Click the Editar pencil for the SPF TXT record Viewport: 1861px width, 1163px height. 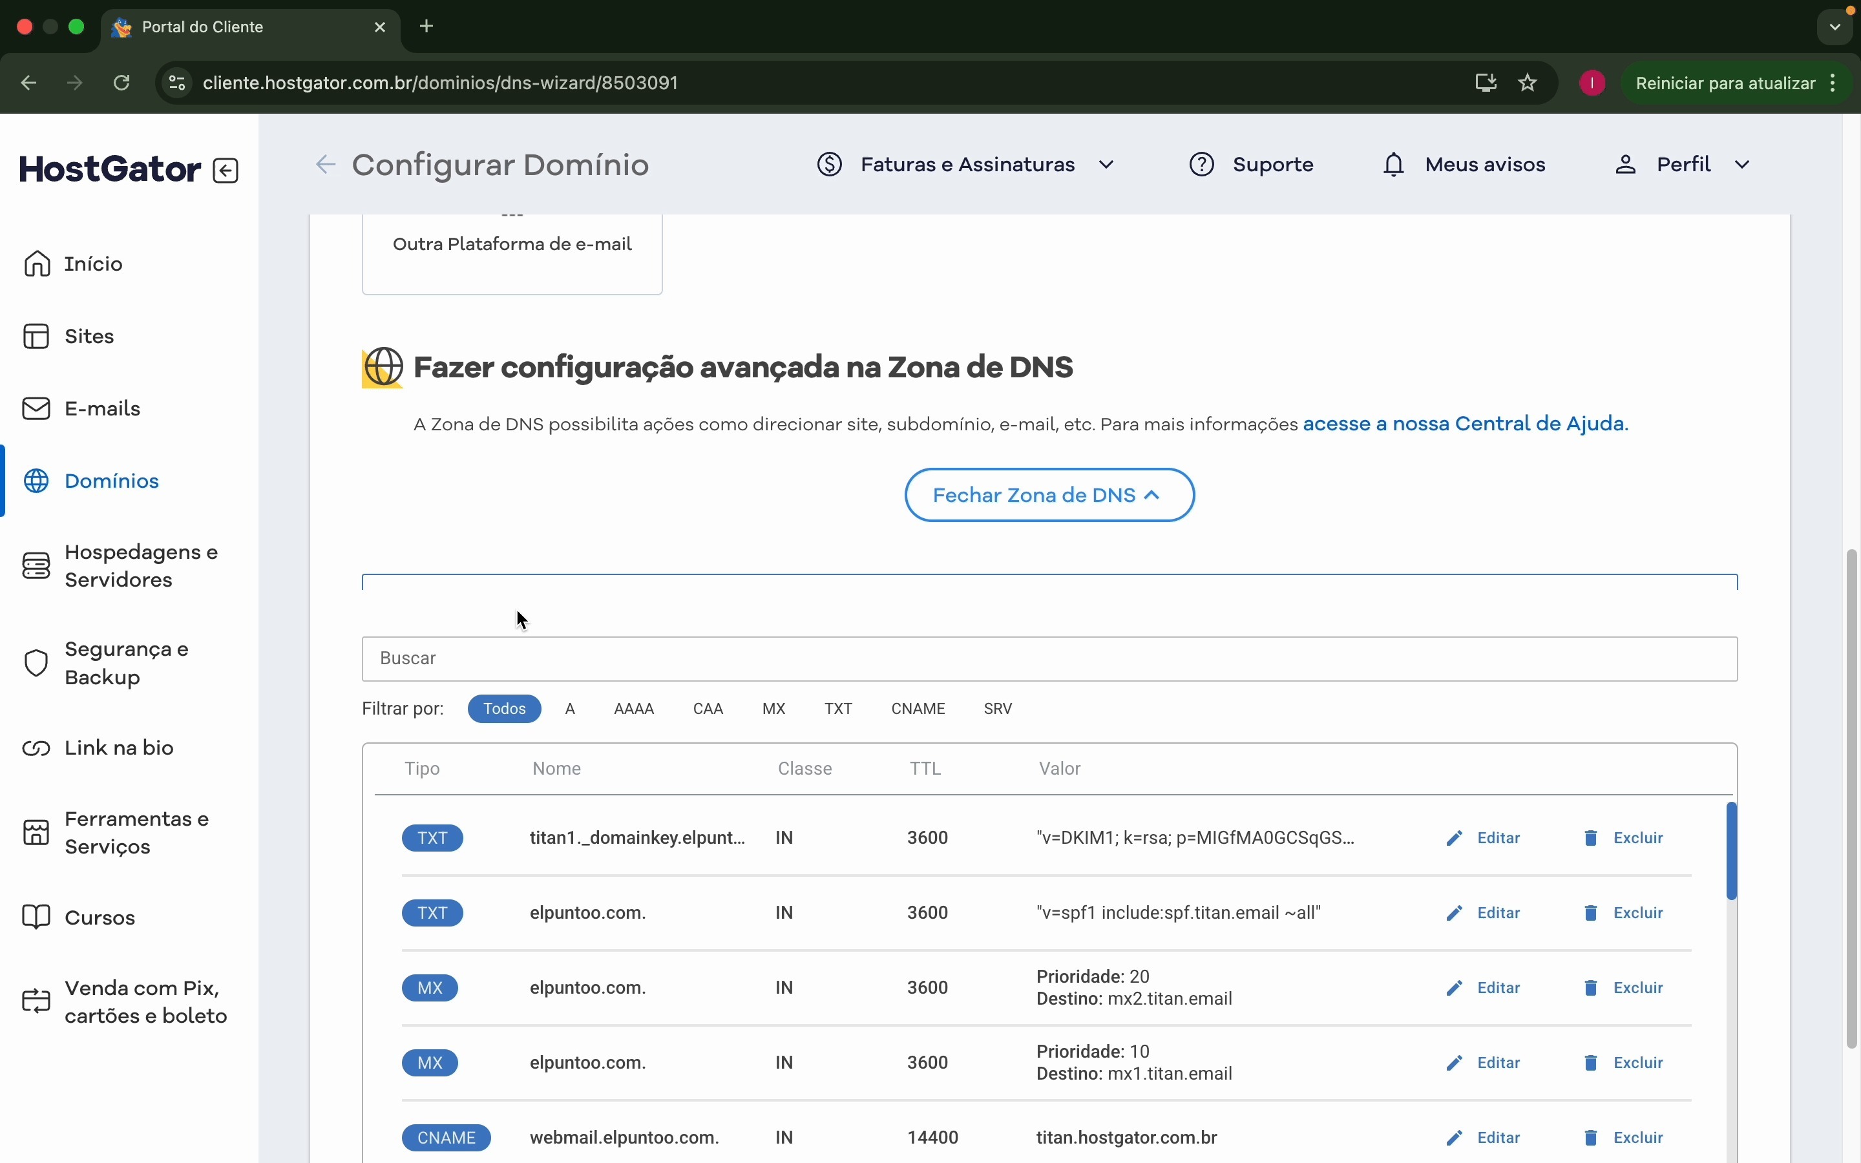point(1454,913)
